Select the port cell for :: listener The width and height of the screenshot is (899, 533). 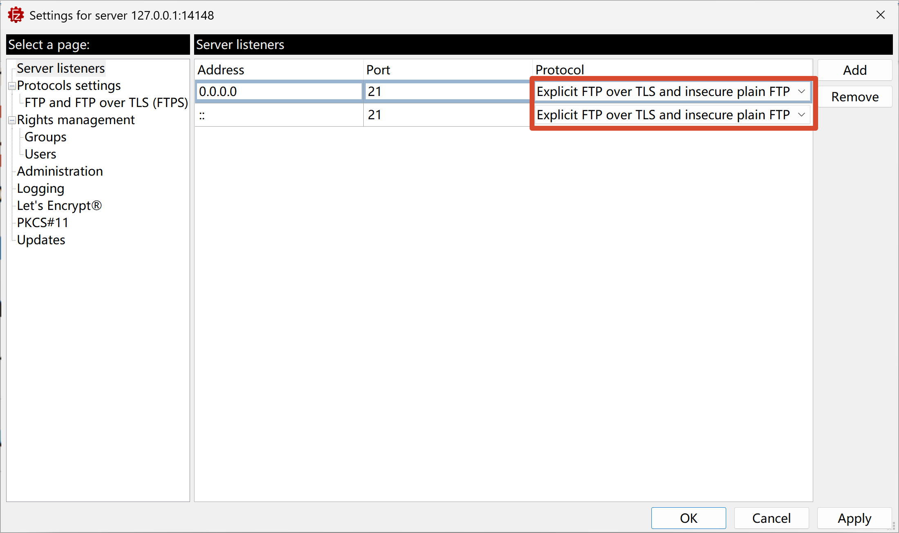pyautogui.click(x=448, y=115)
